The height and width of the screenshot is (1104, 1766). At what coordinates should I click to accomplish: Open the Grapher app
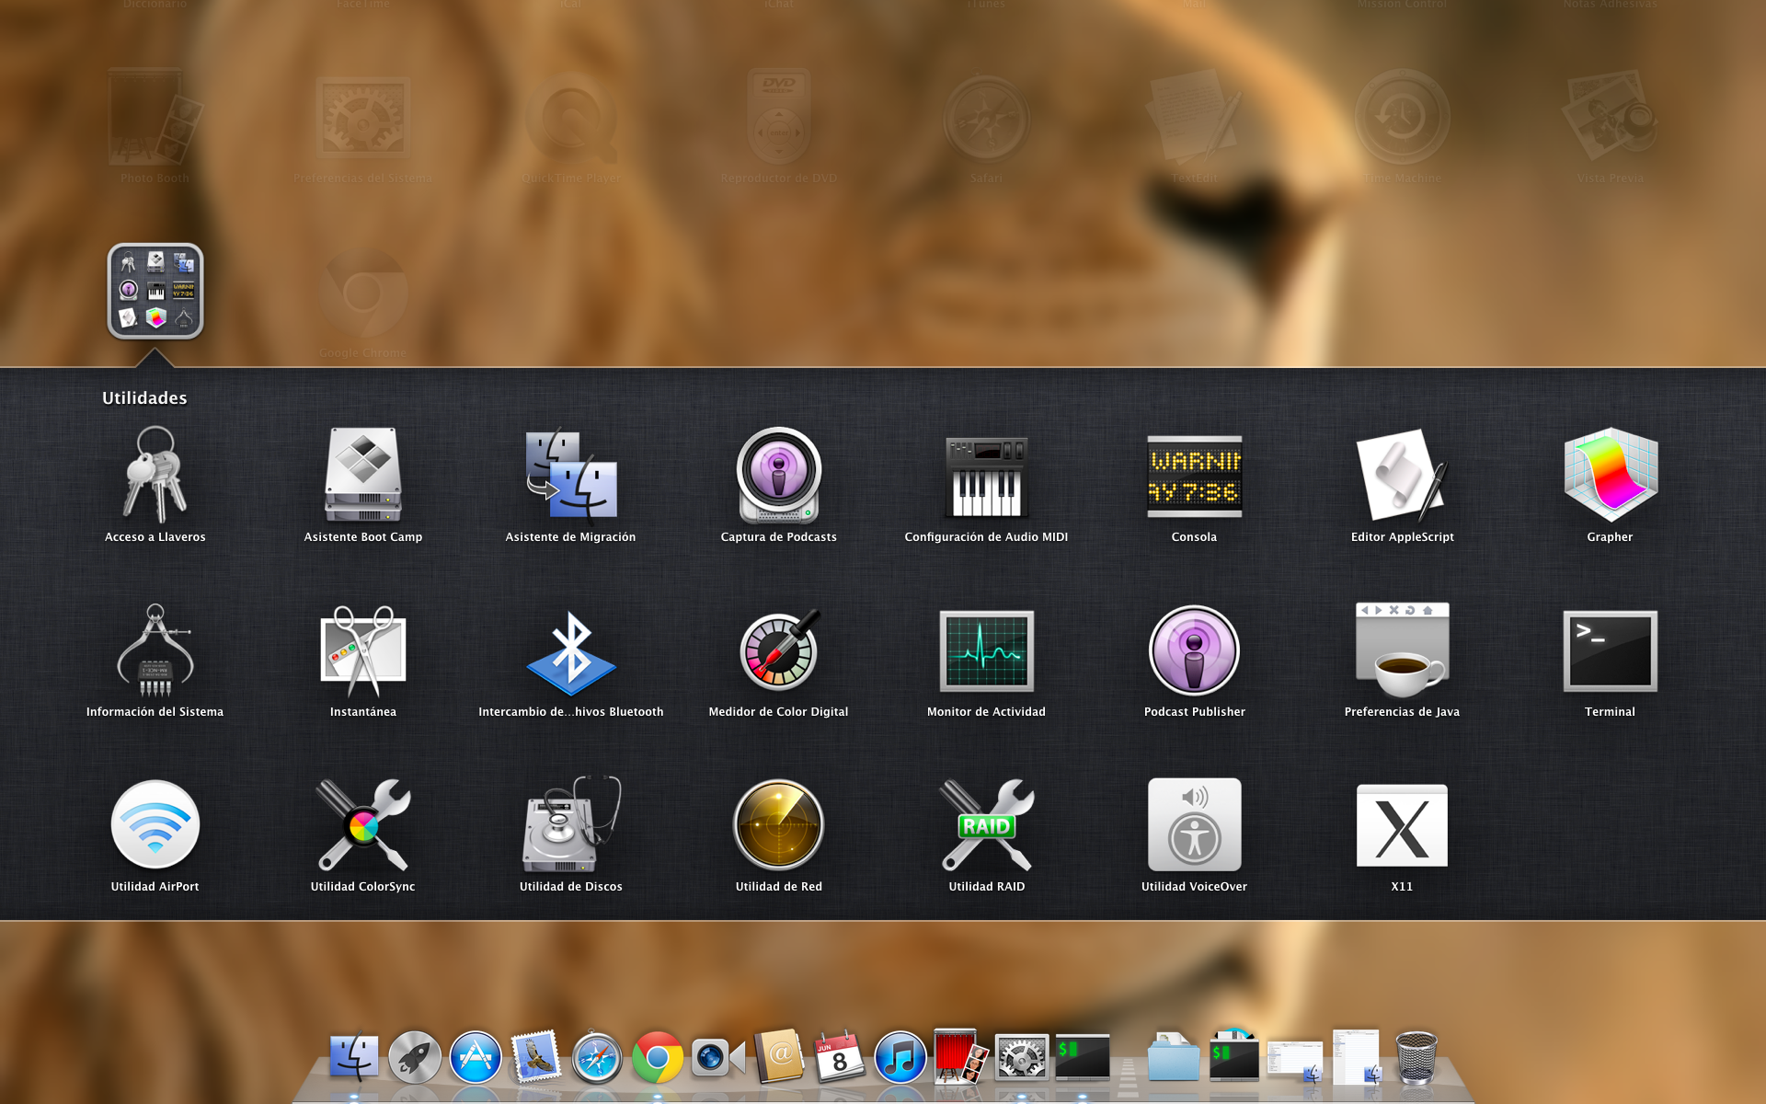(x=1610, y=476)
